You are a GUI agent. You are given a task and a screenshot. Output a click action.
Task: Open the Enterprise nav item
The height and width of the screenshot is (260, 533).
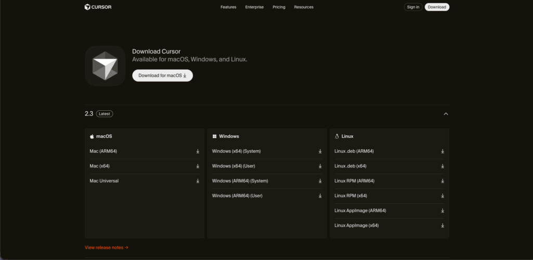(x=255, y=7)
